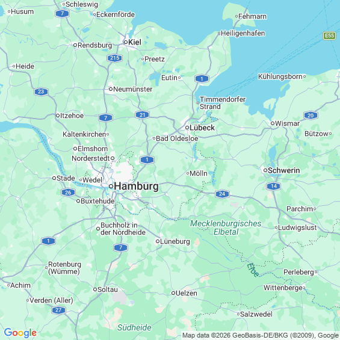Screen dimensions: 340x340
Task: Select the Lübeck city marker
Action: (x=187, y=128)
